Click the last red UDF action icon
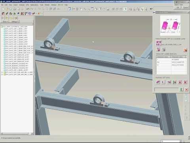 click(185, 82)
